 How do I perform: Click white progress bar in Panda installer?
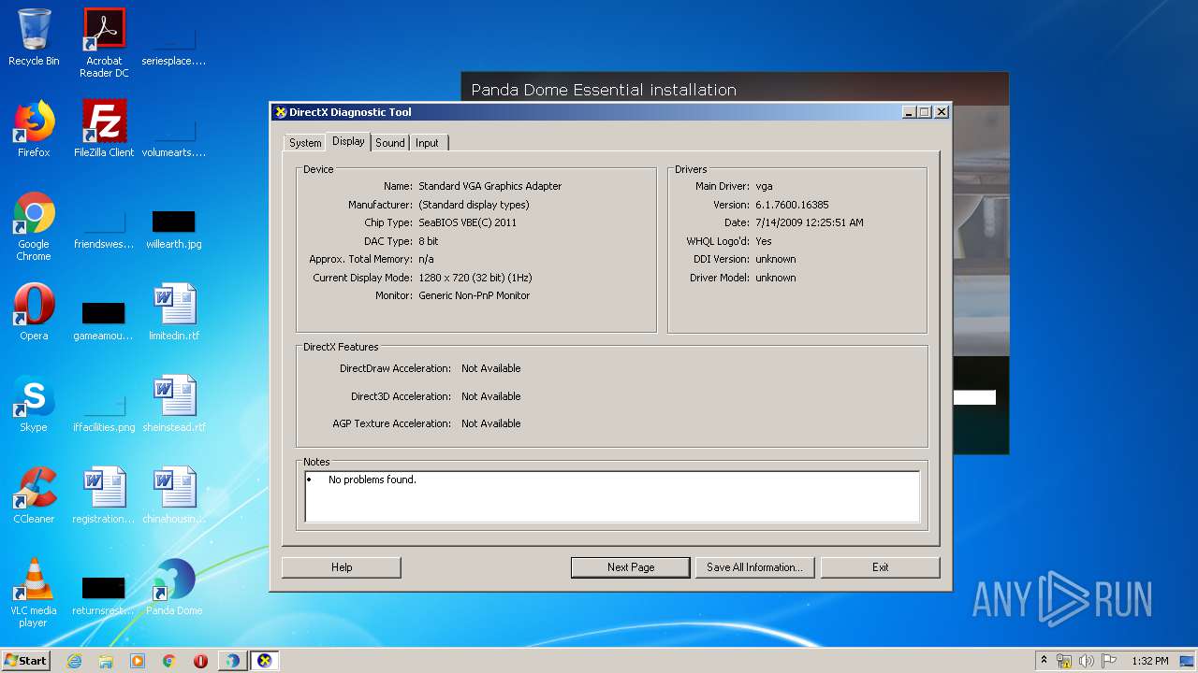click(974, 397)
